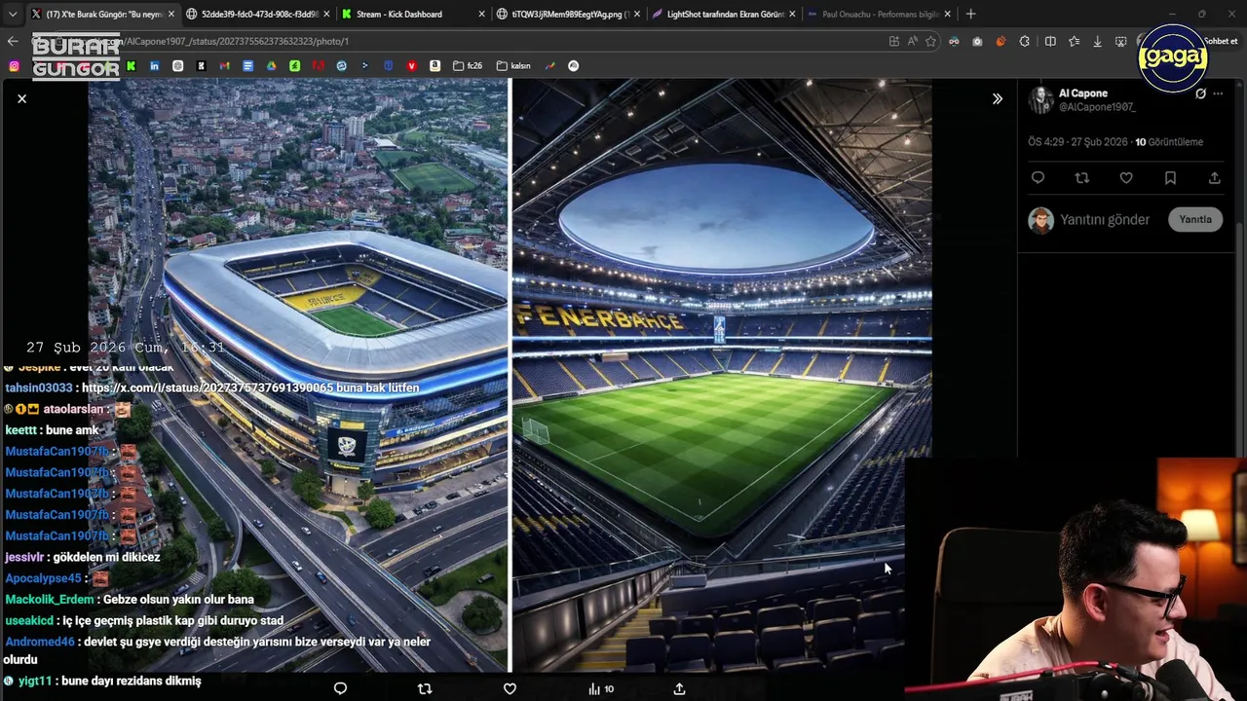Open the @AlCapone1907_ handle link
This screenshot has width=1247, height=701.
pos(1097,107)
